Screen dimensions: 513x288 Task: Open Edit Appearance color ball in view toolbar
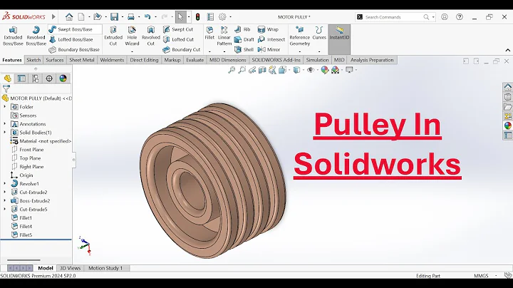coord(325,70)
